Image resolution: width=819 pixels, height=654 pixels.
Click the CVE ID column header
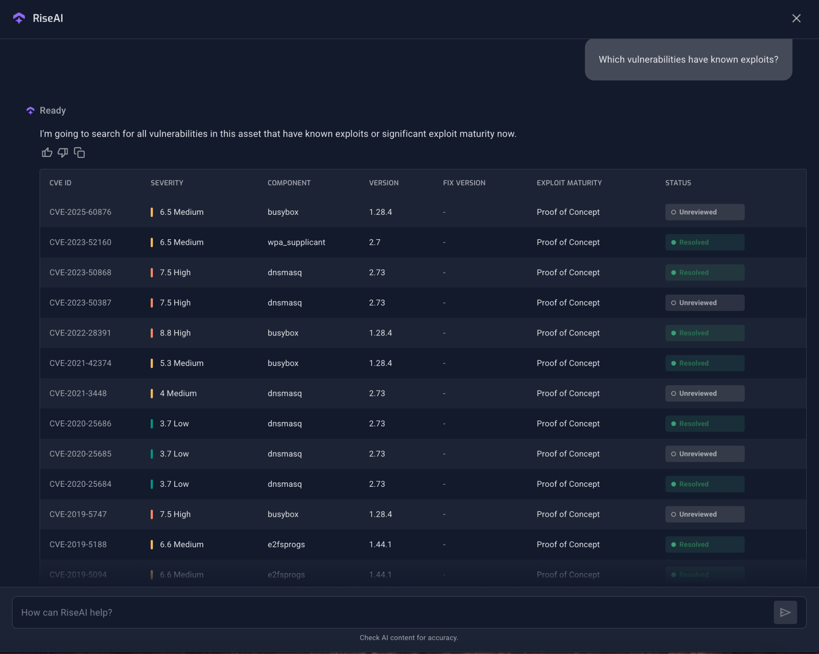(x=60, y=183)
